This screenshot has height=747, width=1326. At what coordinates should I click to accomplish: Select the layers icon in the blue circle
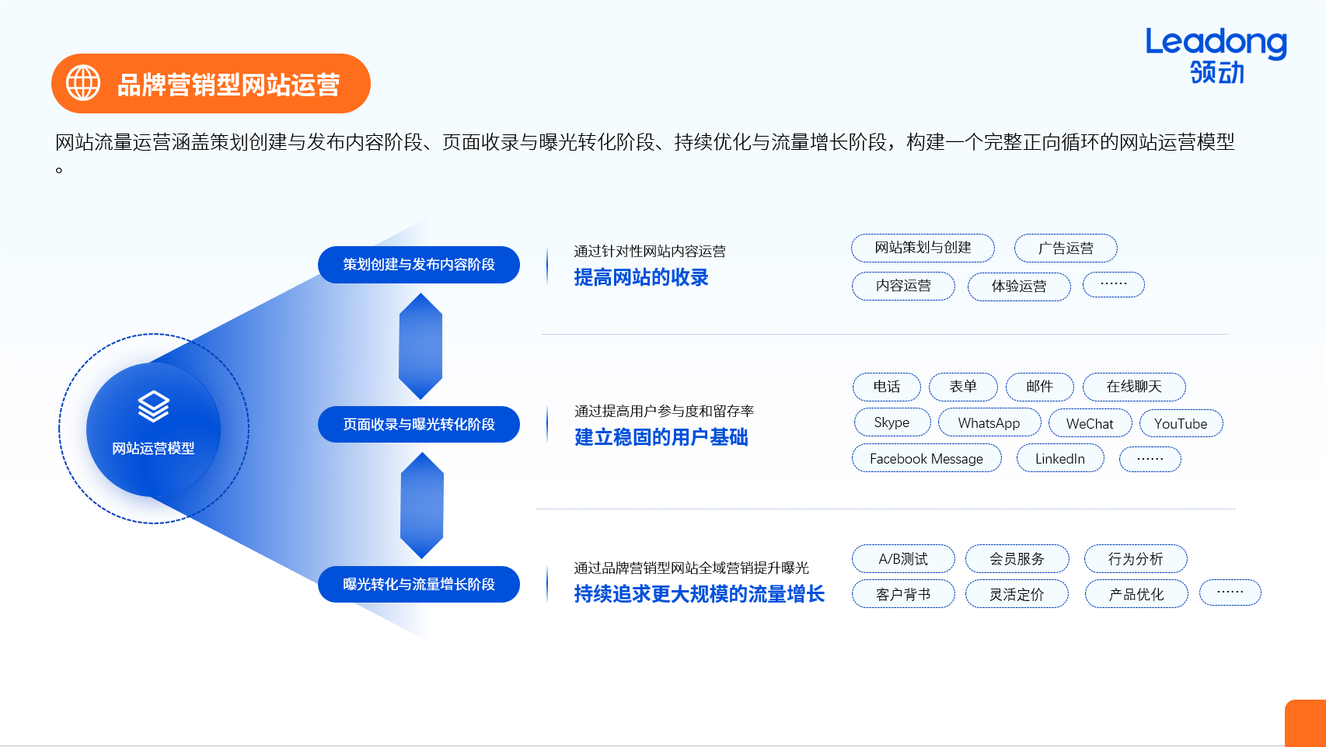coord(155,407)
